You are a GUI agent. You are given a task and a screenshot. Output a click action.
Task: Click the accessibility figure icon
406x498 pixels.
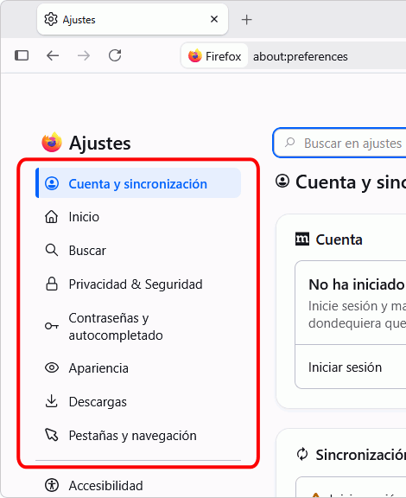click(52, 485)
